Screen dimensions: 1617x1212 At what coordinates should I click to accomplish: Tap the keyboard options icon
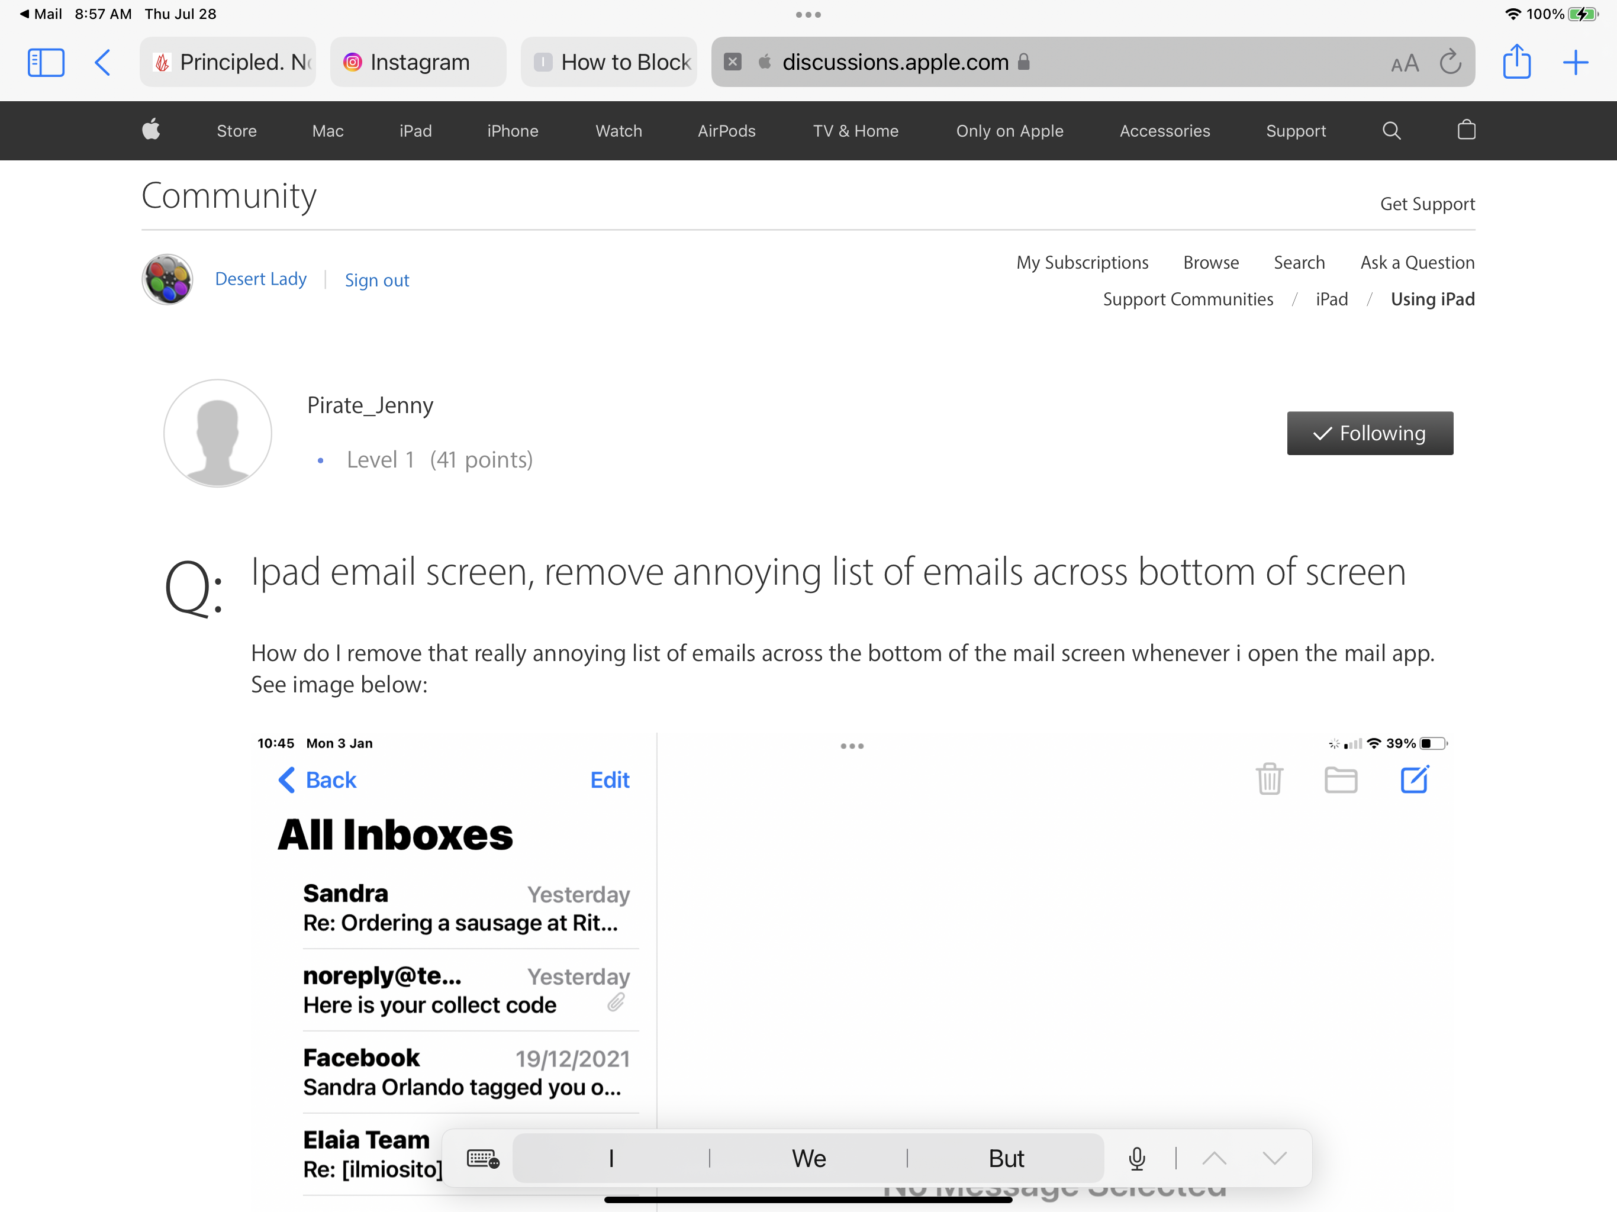(482, 1158)
